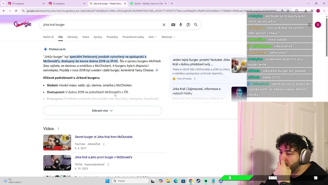Open the burger image thumbnail beside UPmedia article
This screenshot has width=328, height=185.
(239, 65)
